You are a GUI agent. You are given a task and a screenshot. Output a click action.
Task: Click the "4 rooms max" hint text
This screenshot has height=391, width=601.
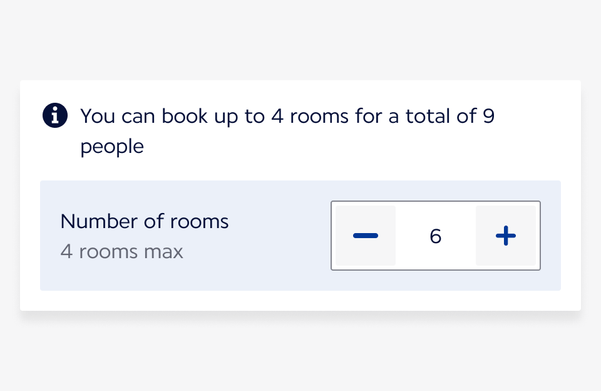122,252
